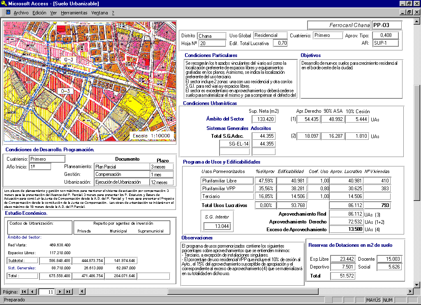This screenshot has height=305, width=421.
Task: Click the Access key icon in title bar
Action: click(4, 4)
